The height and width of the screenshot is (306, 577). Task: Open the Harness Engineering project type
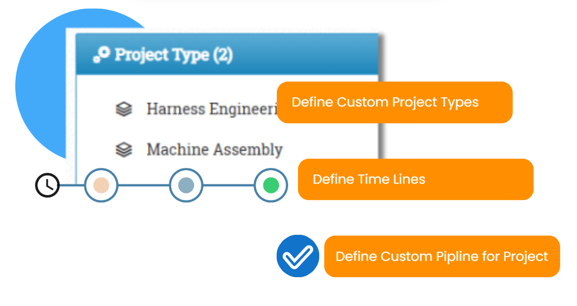click(212, 109)
